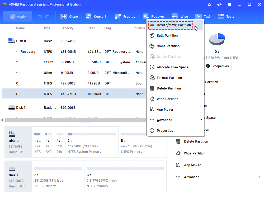This screenshot has width=264, height=198.
Task: Open the hamburger menu in title bar
Action: tap(229, 4)
